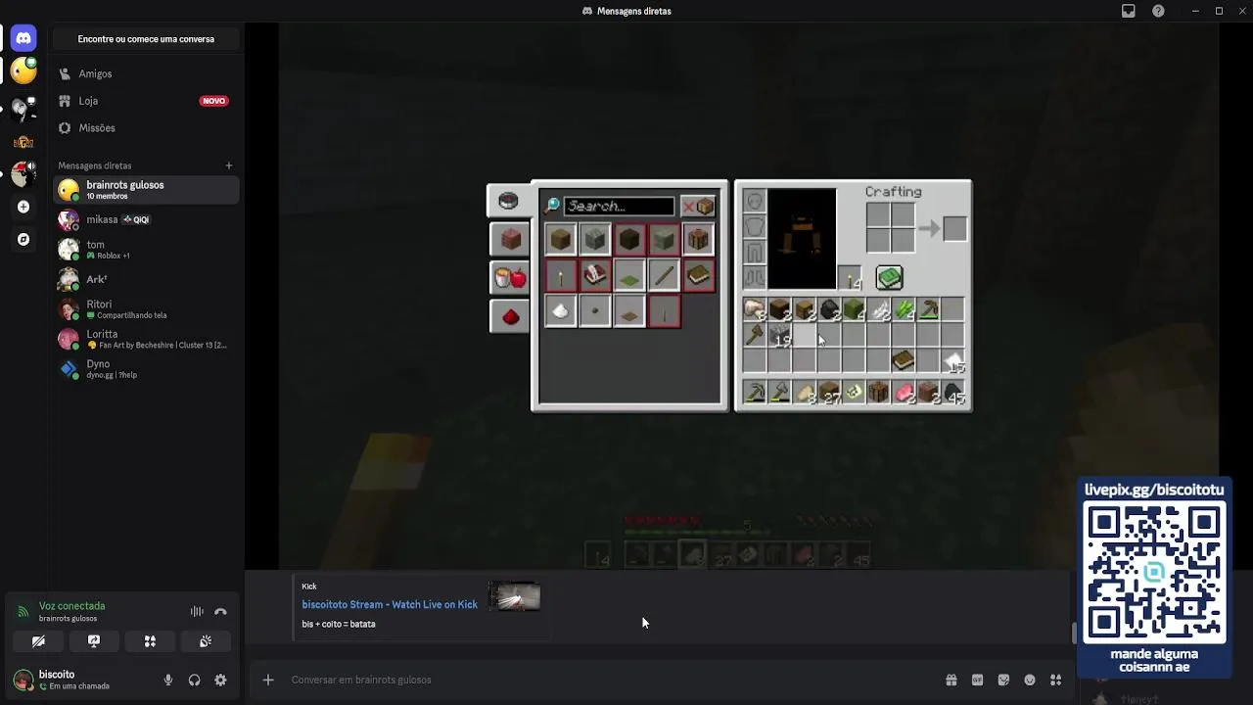Open inbox icon in title bar
This screenshot has height=705, width=1253.
click(1129, 11)
